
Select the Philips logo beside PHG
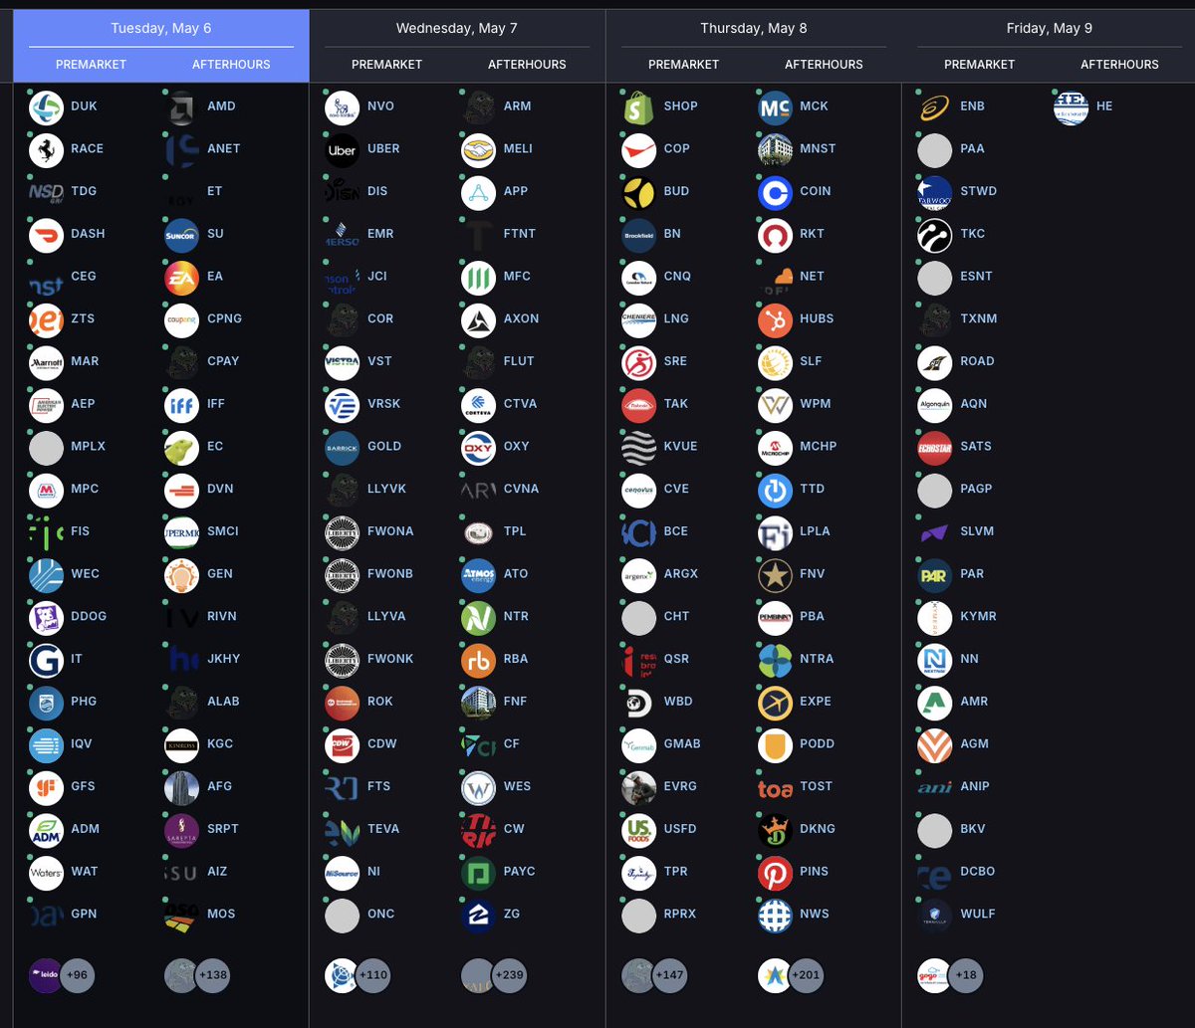tap(47, 702)
